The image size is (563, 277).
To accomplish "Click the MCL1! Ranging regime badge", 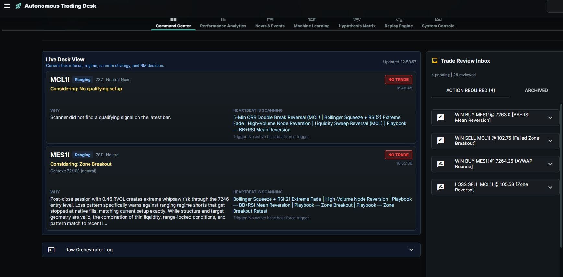I will 83,80.
